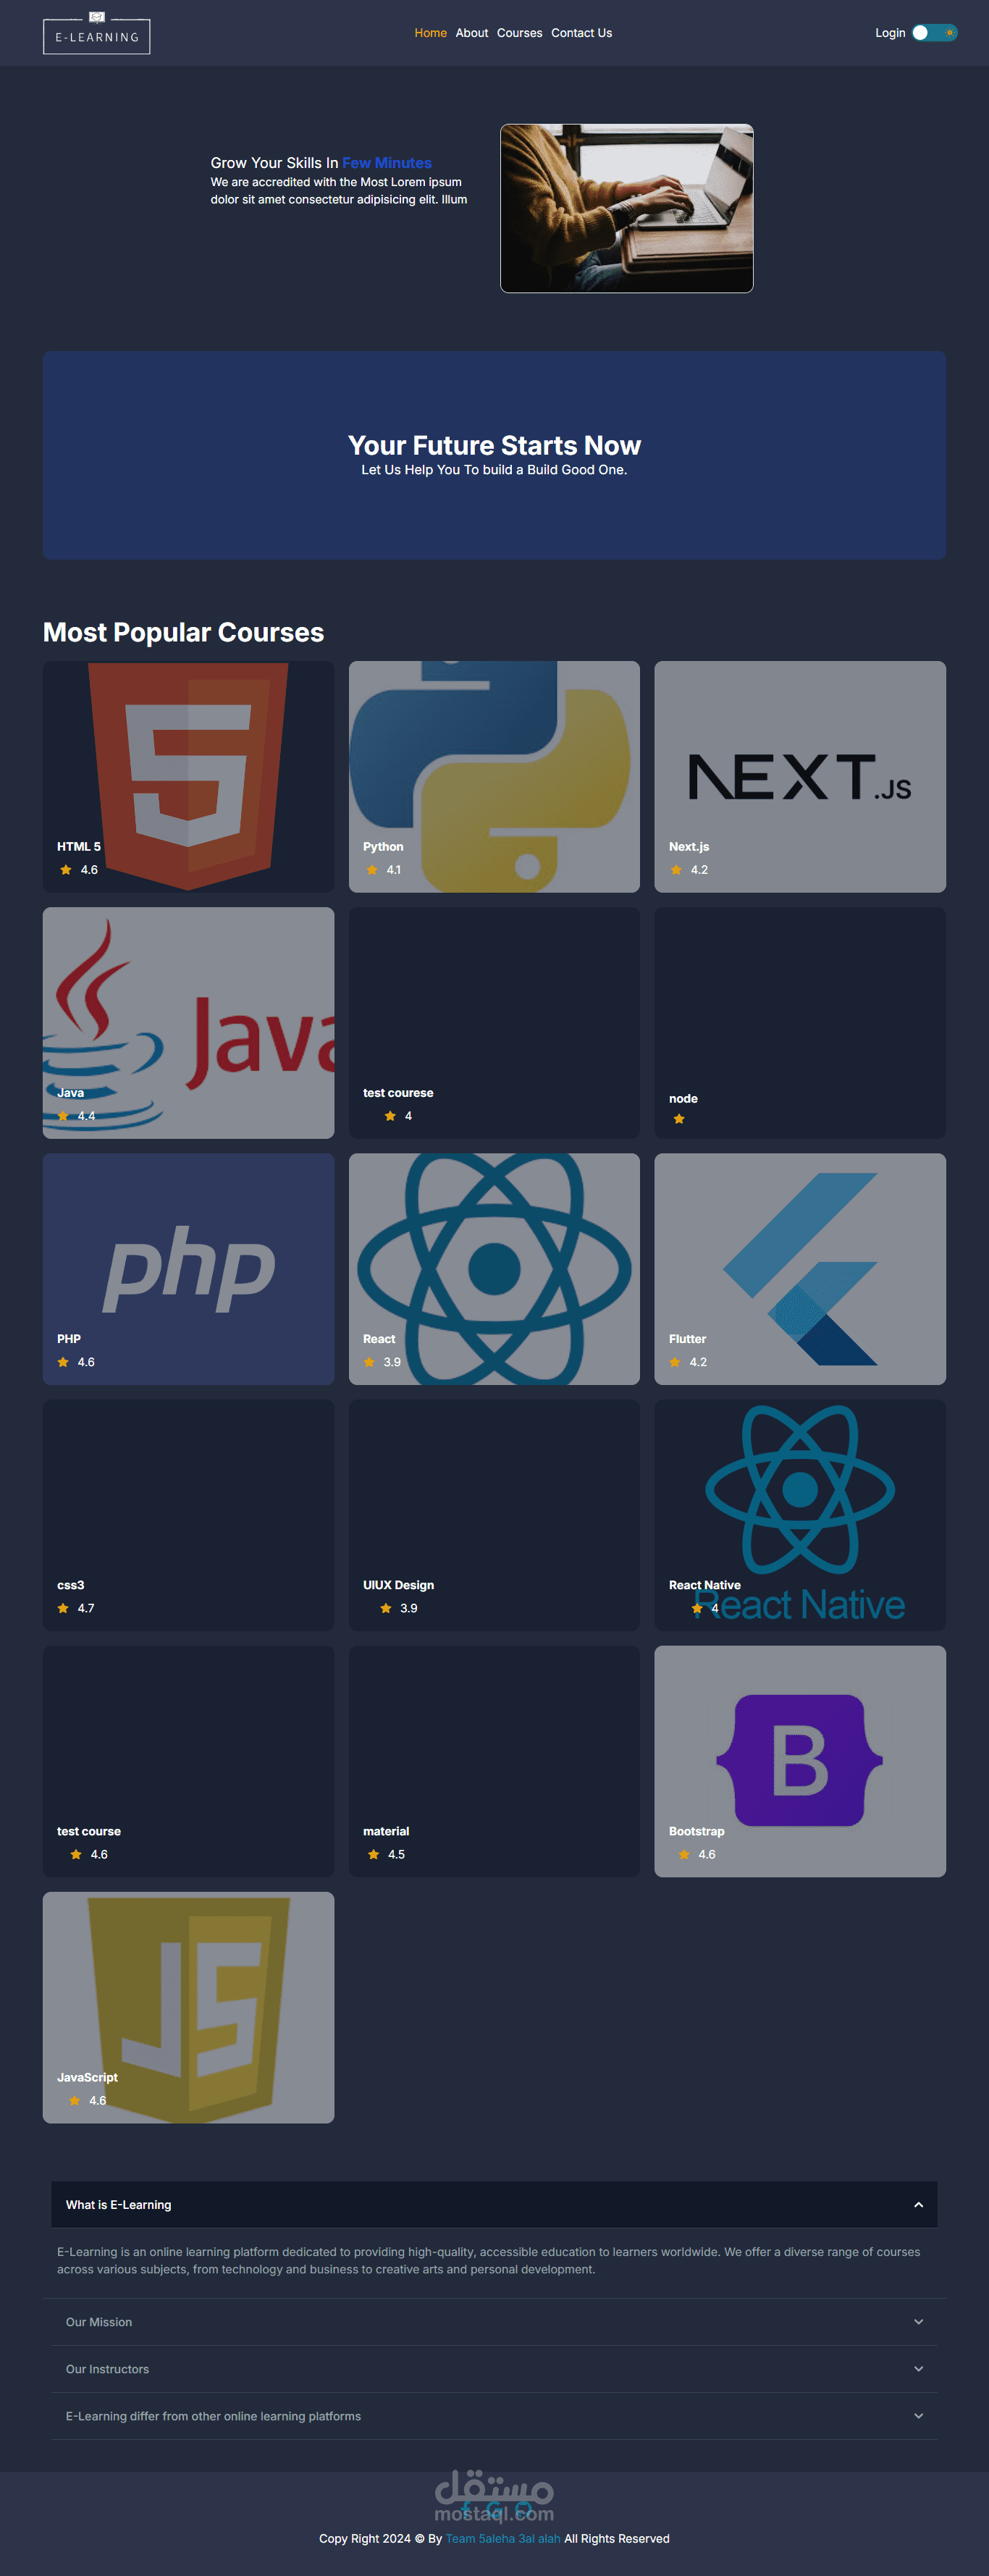
Task: Expand the Our Instructors section
Action: 494,2369
